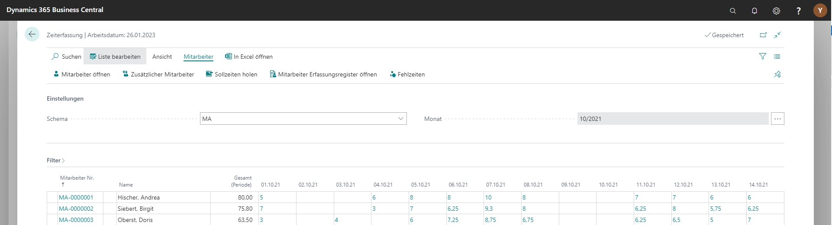832x225 pixels.
Task: Open page in new window icon
Action: tap(763, 35)
